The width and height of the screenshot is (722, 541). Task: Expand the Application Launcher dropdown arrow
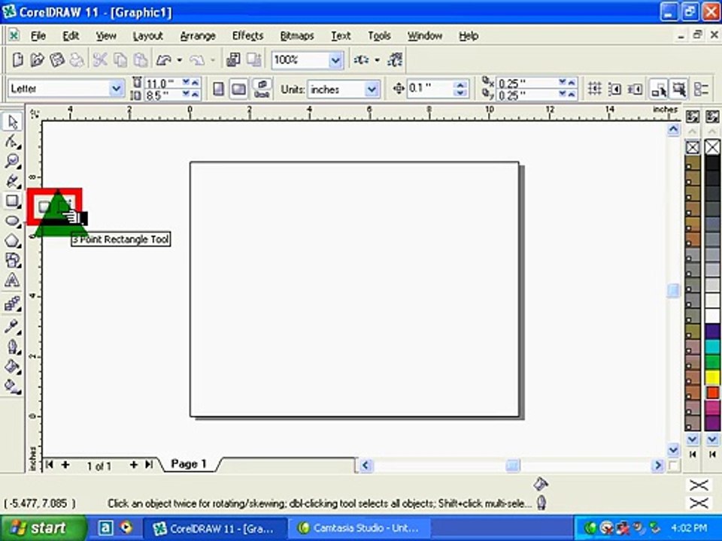(x=377, y=60)
